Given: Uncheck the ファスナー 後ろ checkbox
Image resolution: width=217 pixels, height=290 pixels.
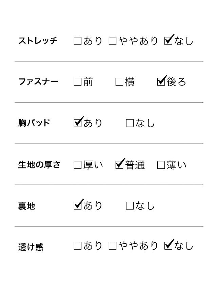Looking at the screenshot, I should 161,82.
